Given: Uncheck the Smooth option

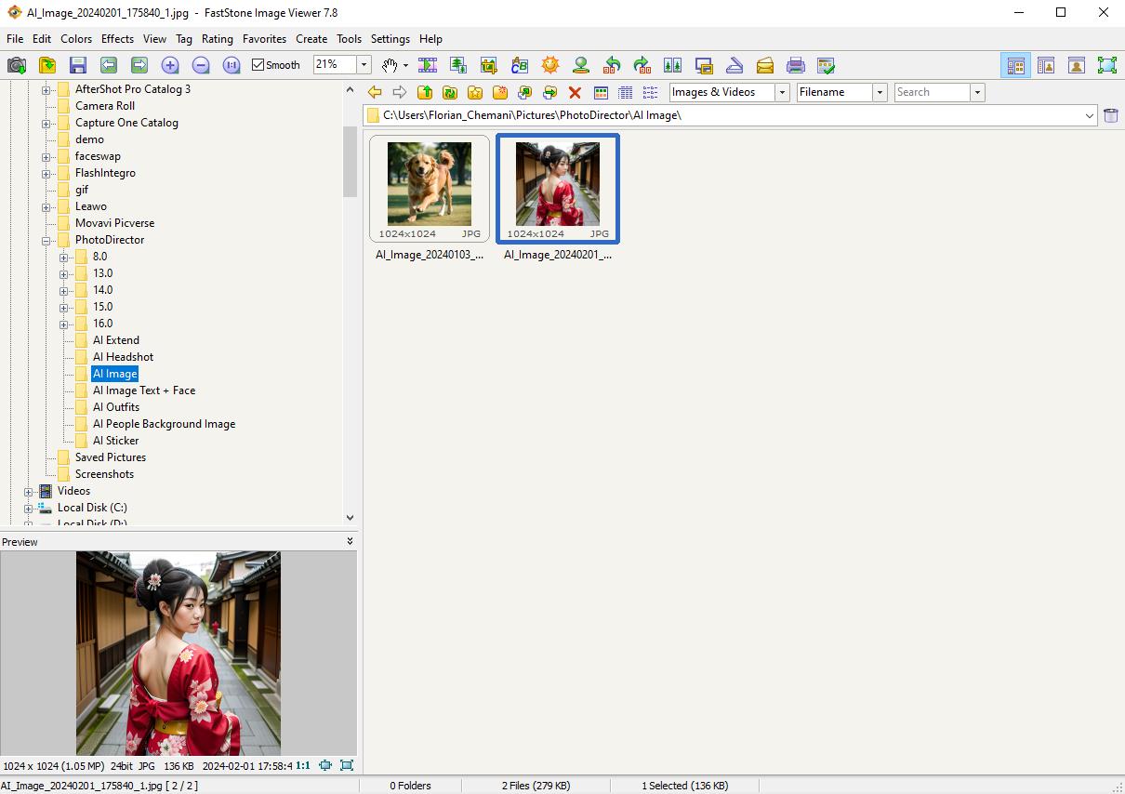Looking at the screenshot, I should [x=258, y=65].
